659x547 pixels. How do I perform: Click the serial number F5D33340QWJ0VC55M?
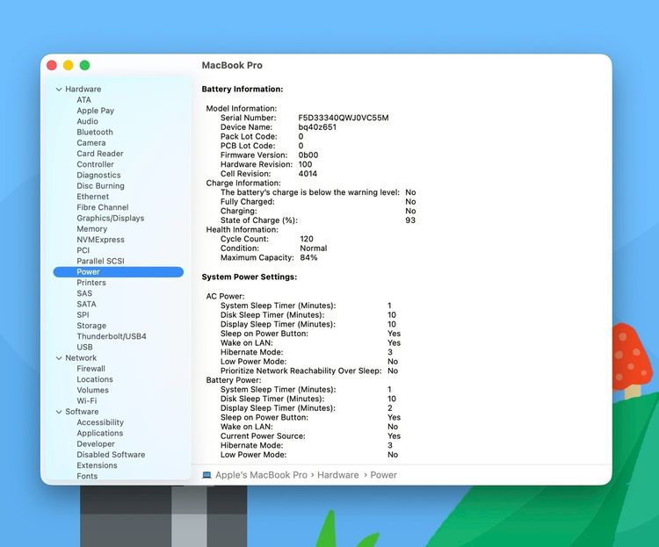[344, 118]
